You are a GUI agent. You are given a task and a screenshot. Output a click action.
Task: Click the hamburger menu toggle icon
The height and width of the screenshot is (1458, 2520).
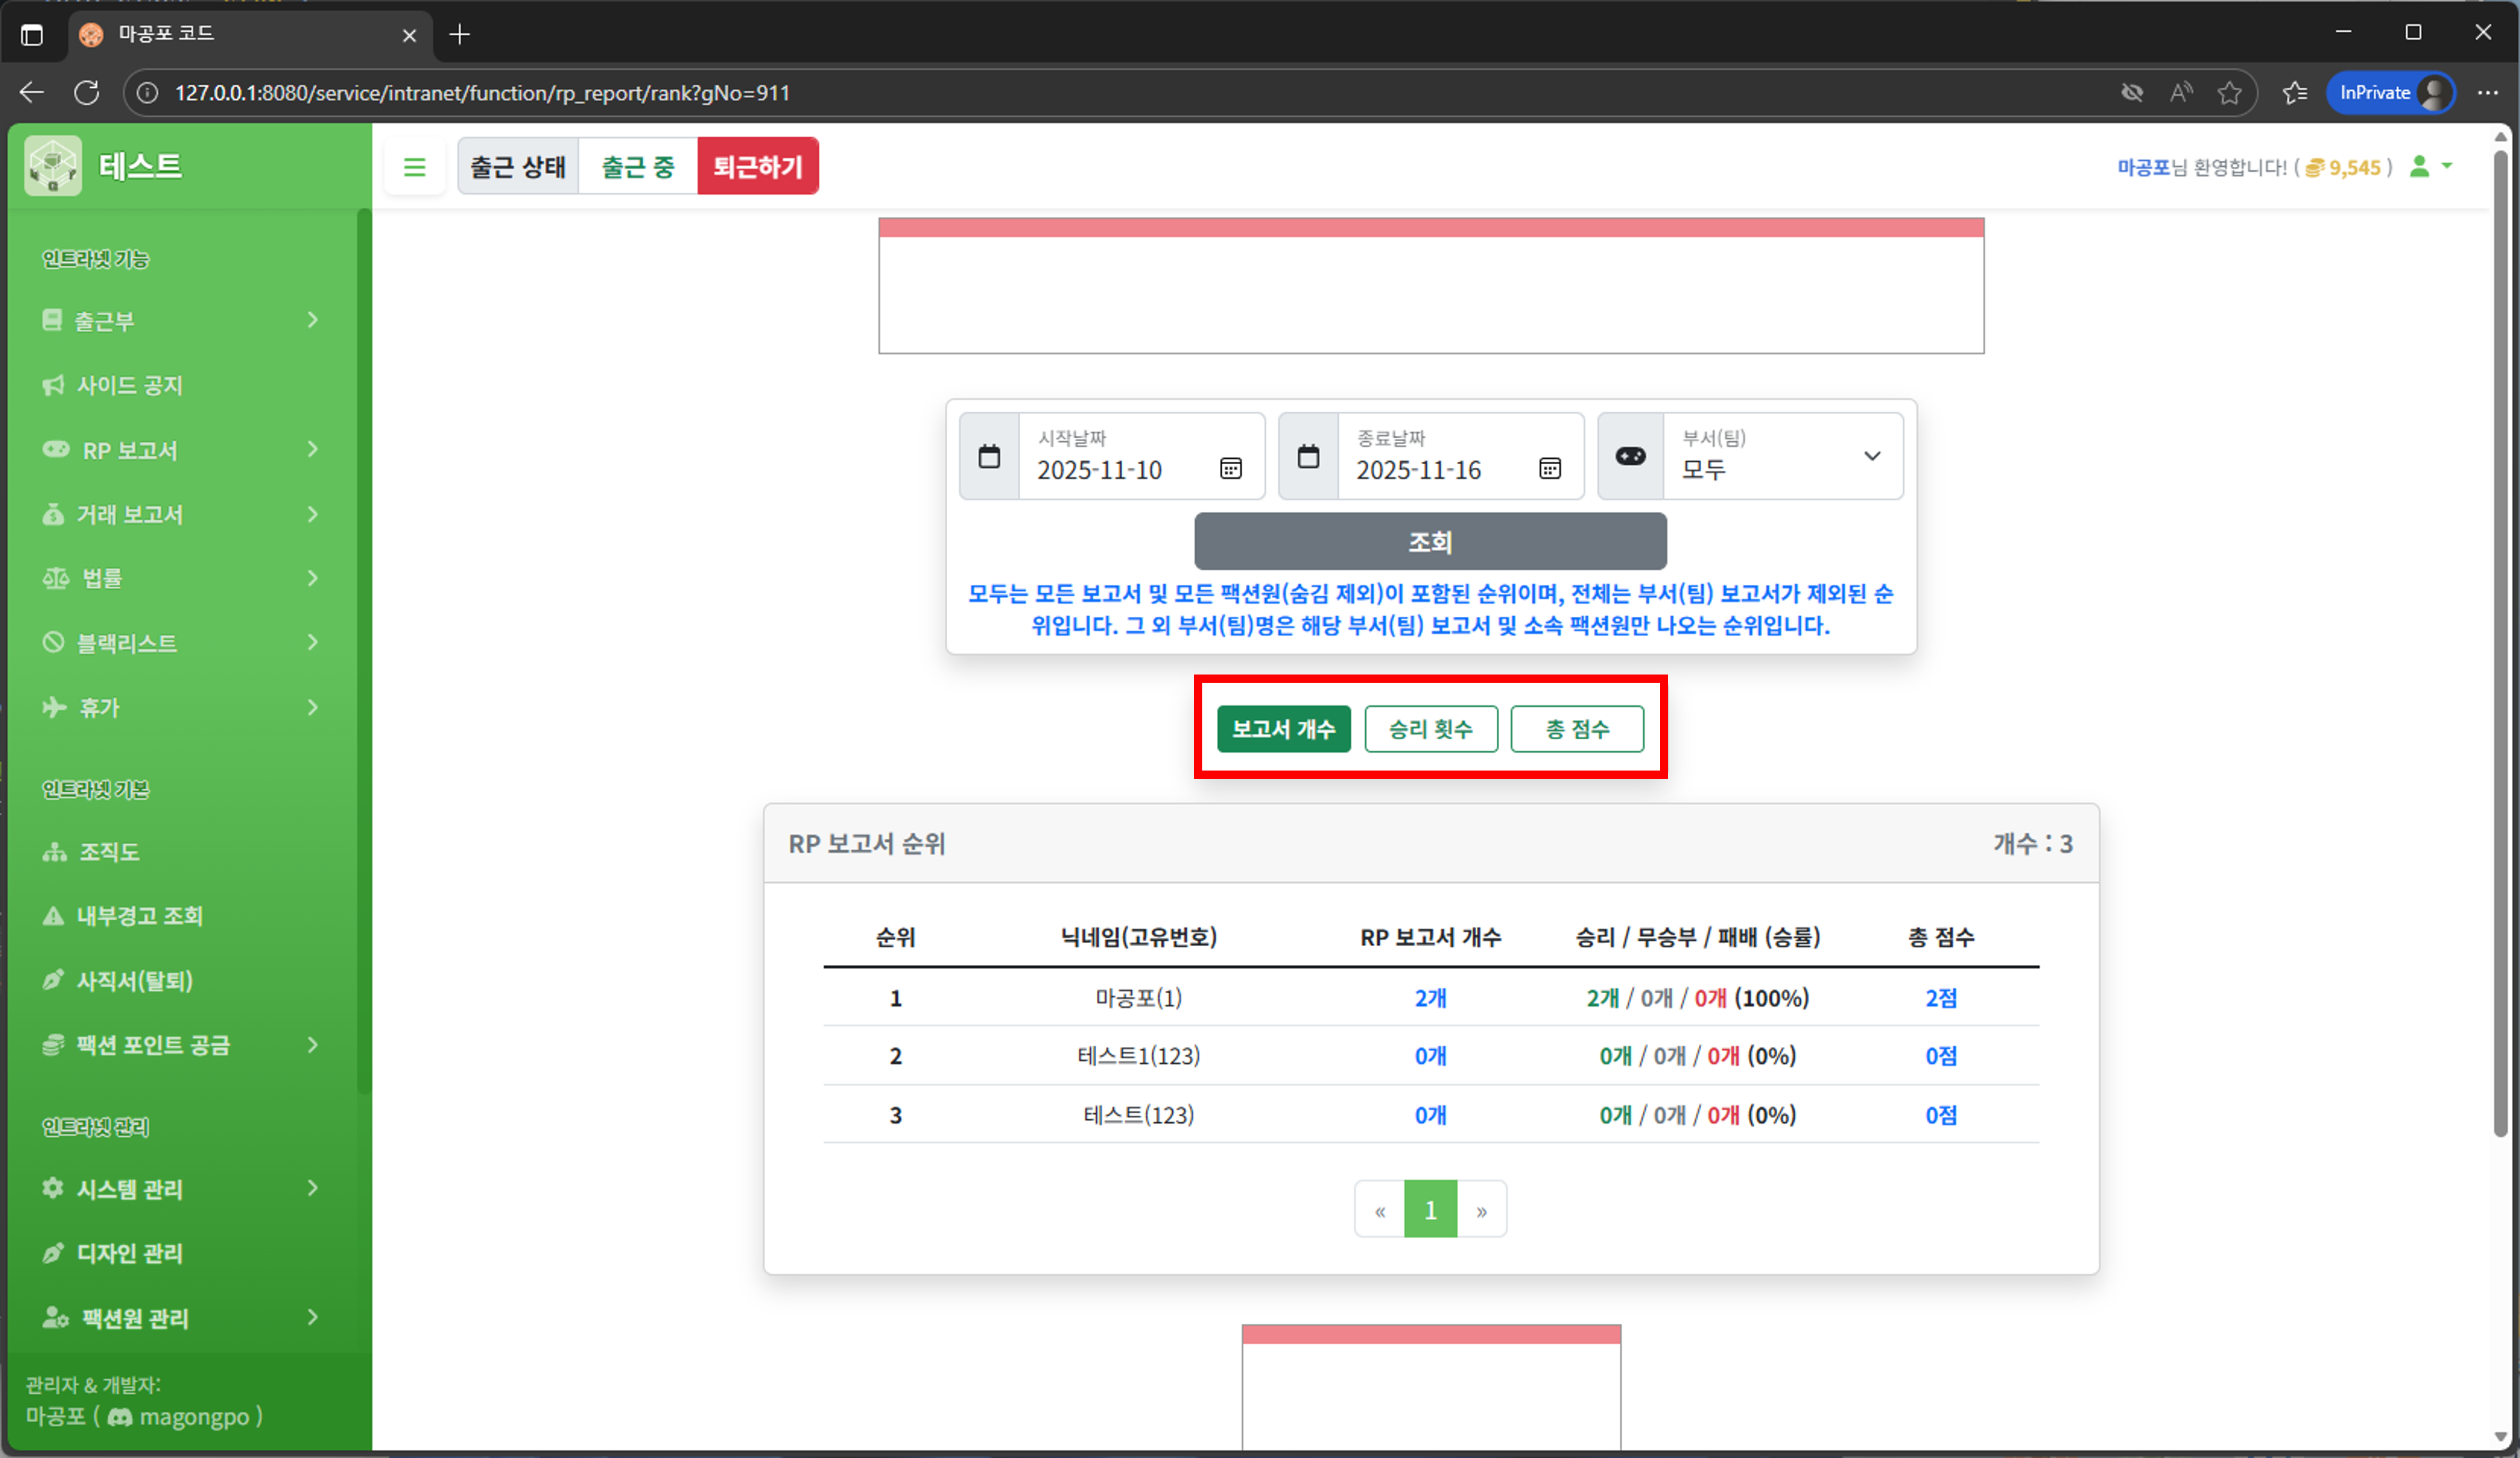[x=414, y=167]
